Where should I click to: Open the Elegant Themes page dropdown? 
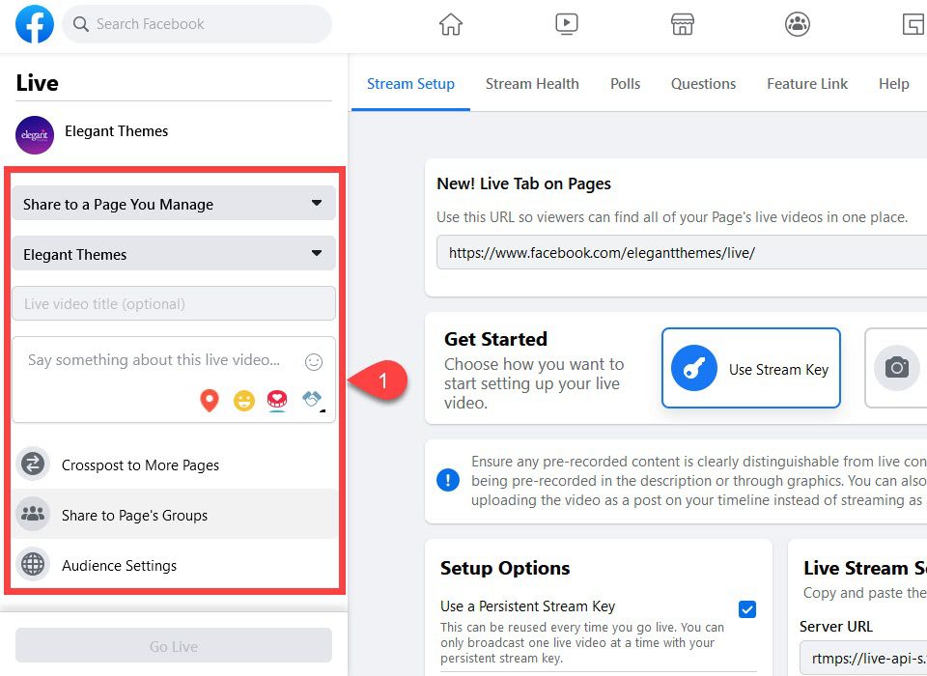tap(174, 254)
